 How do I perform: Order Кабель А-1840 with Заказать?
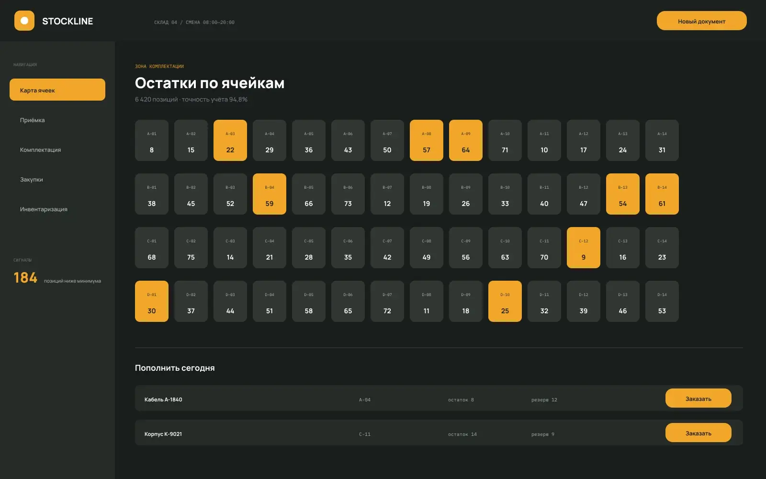click(698, 398)
